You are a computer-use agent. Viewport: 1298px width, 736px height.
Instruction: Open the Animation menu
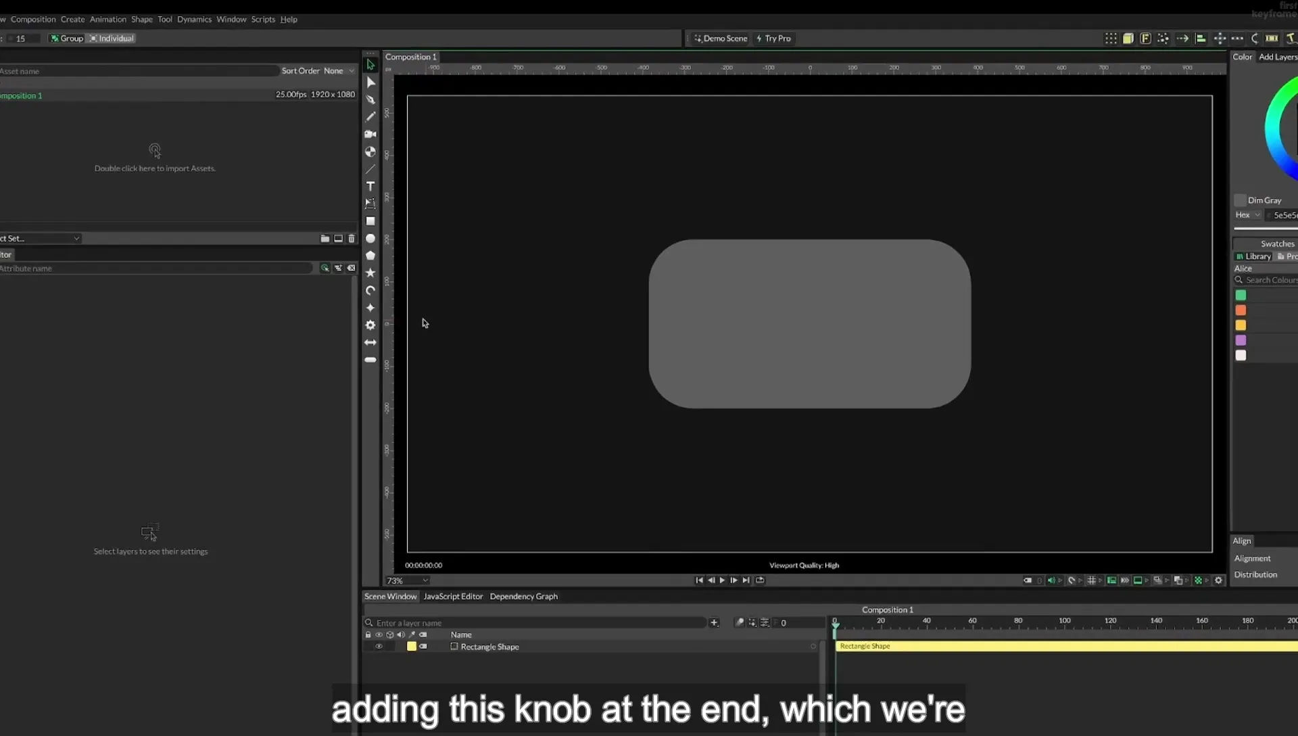click(x=108, y=20)
